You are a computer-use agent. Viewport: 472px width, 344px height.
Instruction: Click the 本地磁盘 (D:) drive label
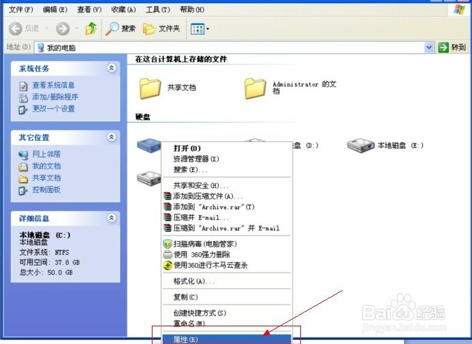[x=306, y=145]
